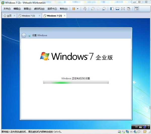Image resolution: width=151 pixels, height=134 pixels.
Task: Open language bar options arrow
Action: tap(148, 128)
